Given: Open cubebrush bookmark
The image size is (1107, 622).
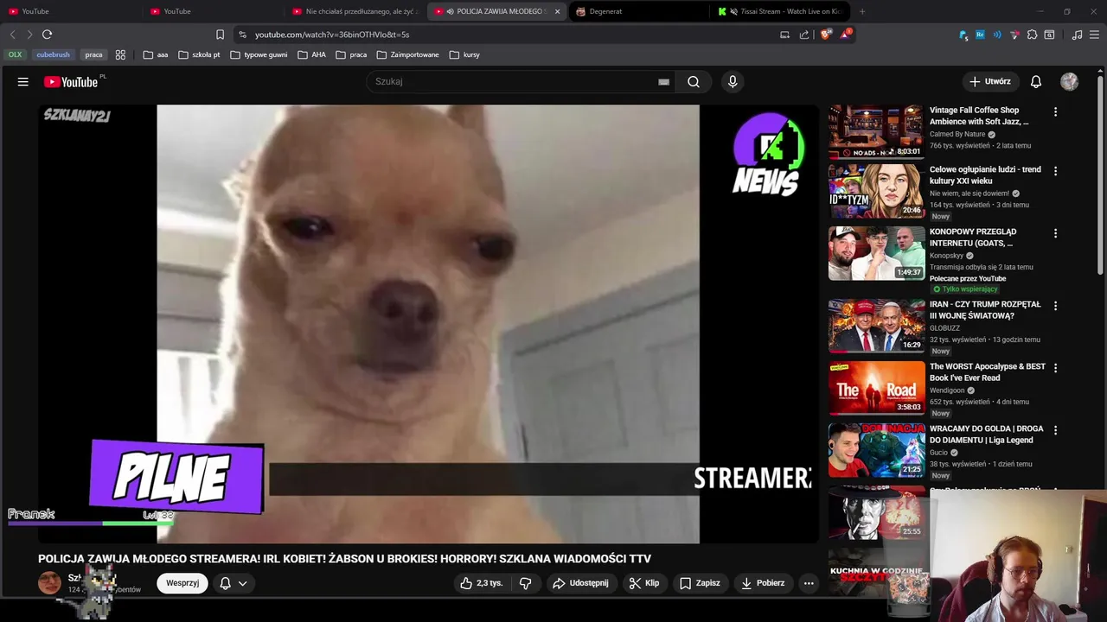Looking at the screenshot, I should click(53, 54).
